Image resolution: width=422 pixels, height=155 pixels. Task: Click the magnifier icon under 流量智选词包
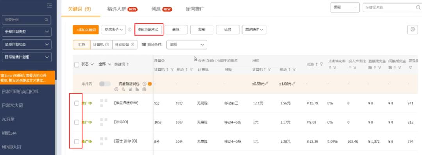(123, 89)
